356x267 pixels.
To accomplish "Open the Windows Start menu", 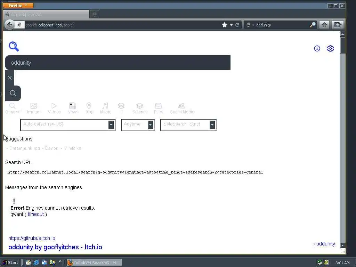I will (x=10, y=262).
